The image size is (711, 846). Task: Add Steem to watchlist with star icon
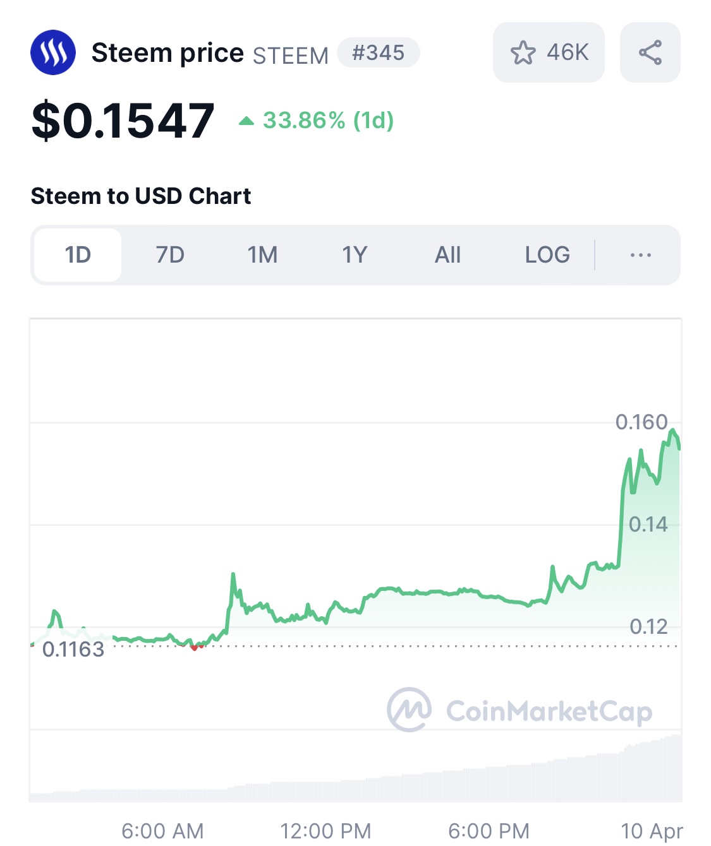pos(523,52)
